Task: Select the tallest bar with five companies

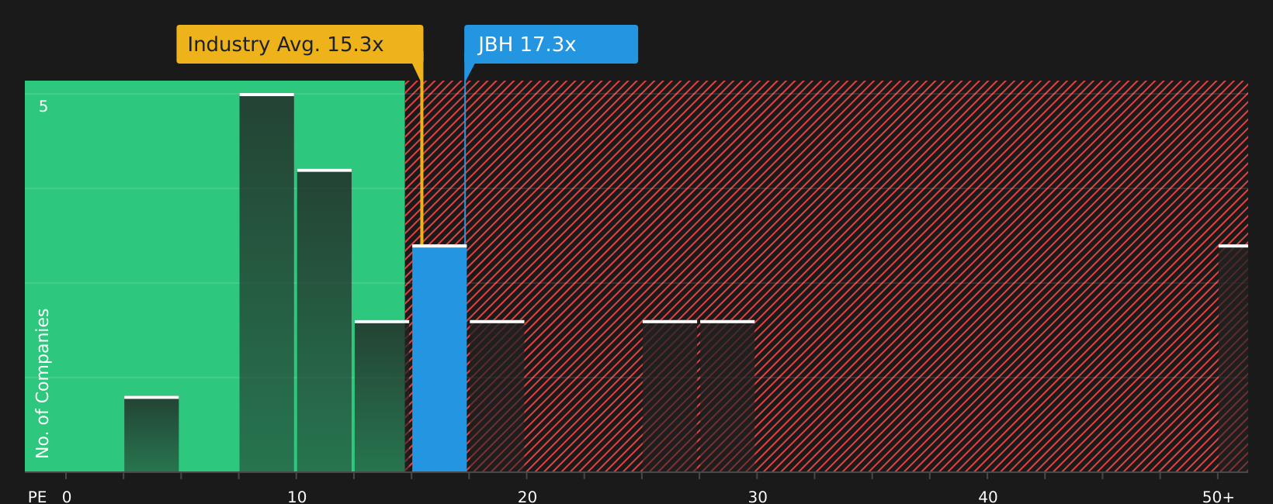Action: [x=266, y=283]
